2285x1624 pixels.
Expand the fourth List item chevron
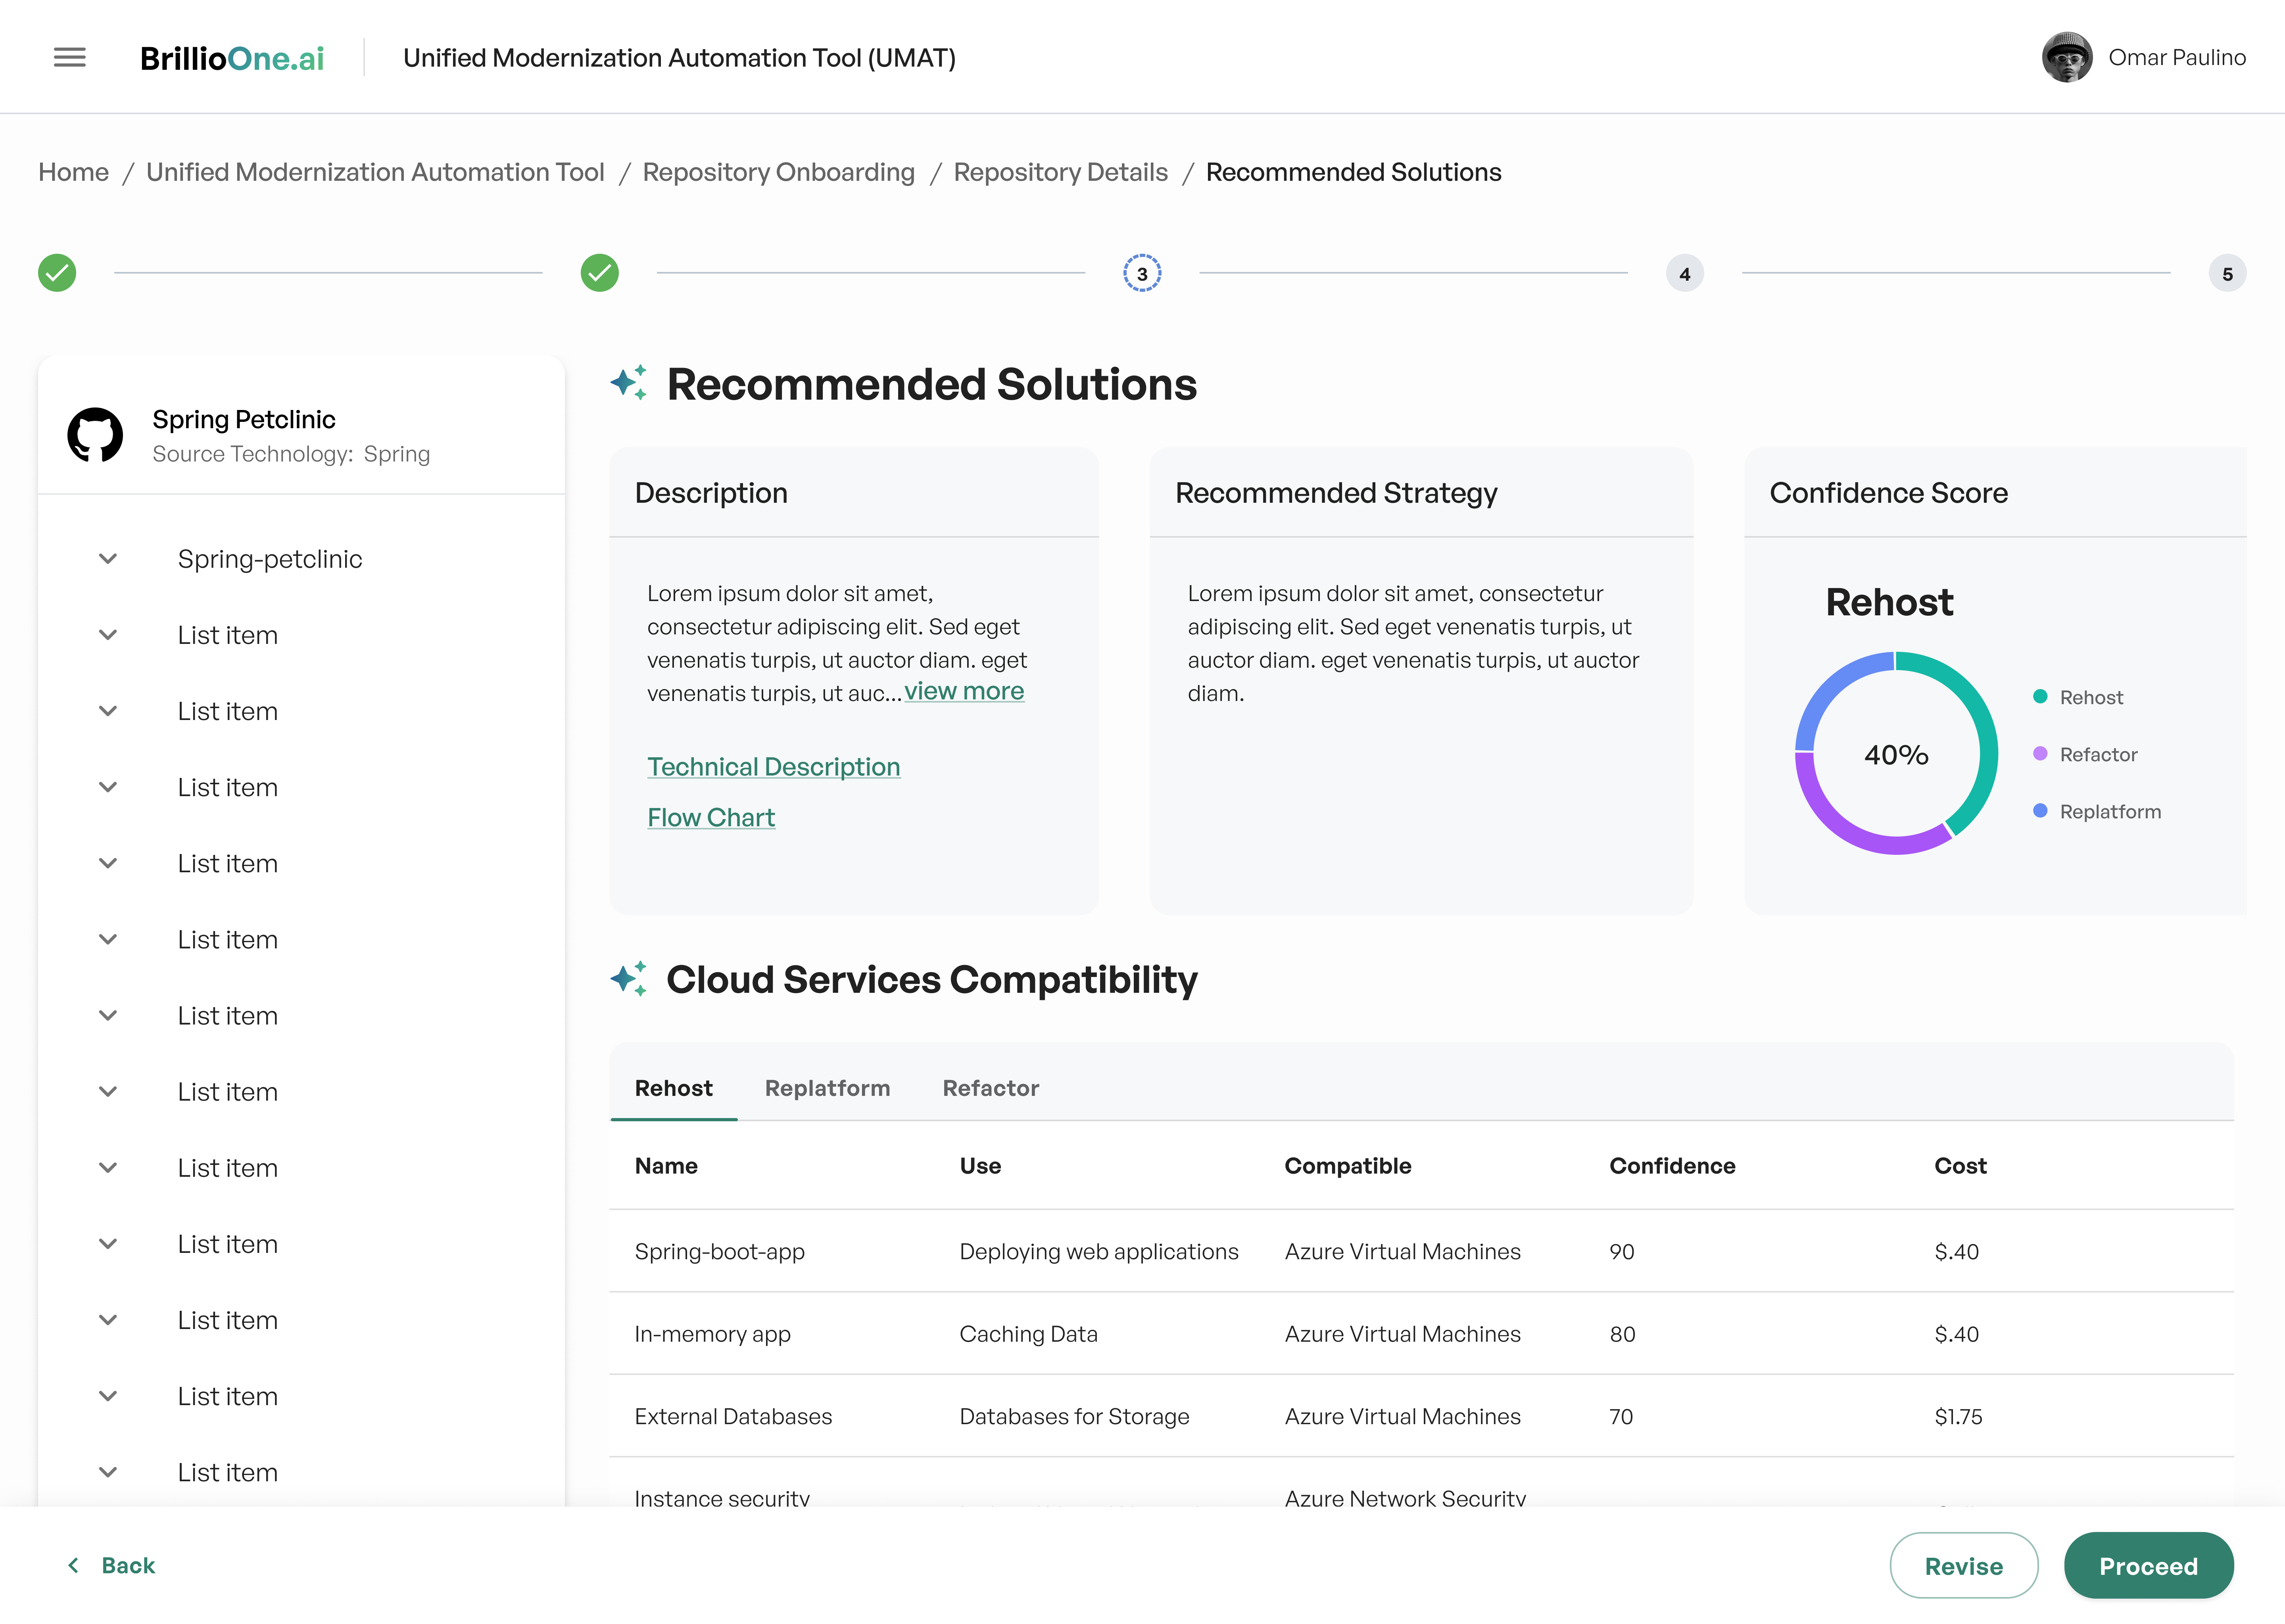(x=108, y=863)
